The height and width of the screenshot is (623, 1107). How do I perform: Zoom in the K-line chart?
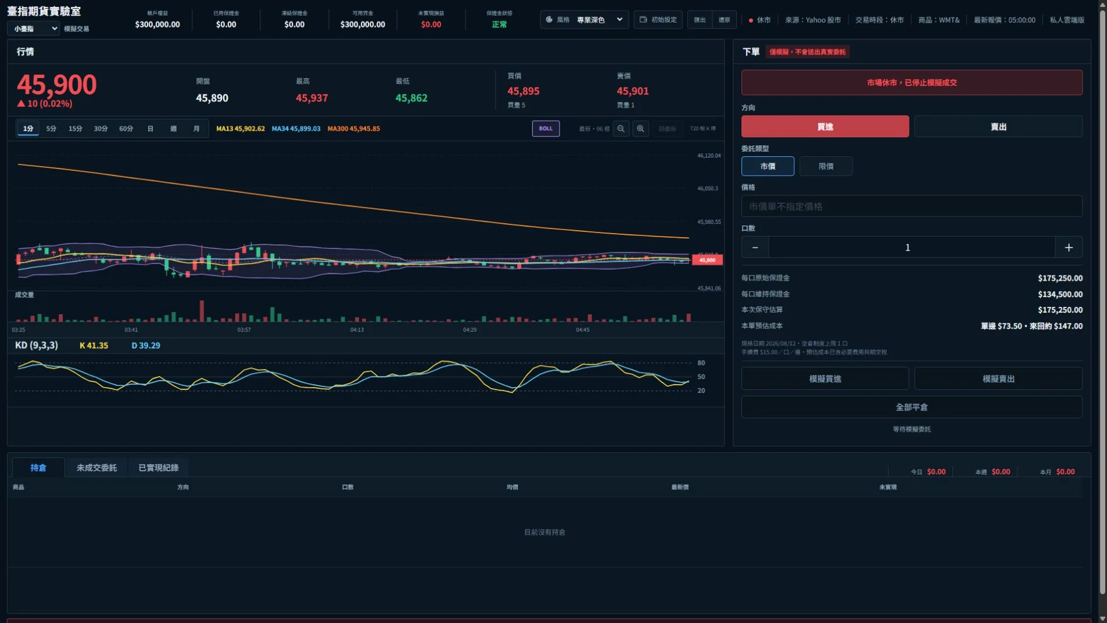click(640, 128)
